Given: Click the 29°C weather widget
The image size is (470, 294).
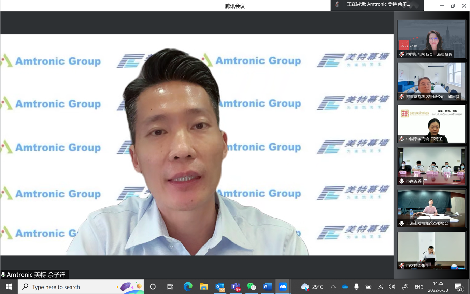Looking at the screenshot, I should pos(312,287).
